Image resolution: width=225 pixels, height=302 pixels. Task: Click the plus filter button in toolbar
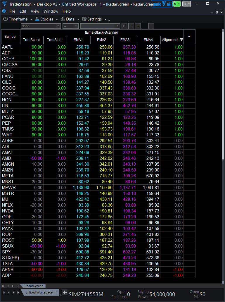coord(138,26)
